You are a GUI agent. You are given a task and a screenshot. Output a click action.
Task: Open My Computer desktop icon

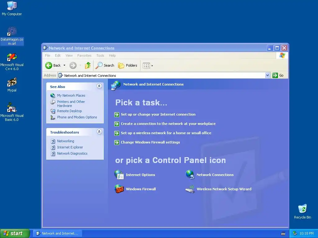click(x=12, y=8)
